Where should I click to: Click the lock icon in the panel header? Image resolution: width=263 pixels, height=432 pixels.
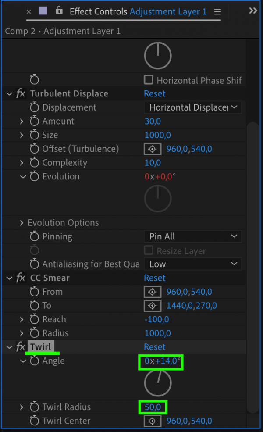coord(59,11)
